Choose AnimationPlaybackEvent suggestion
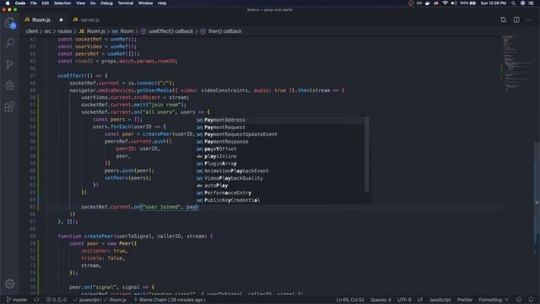540x304 pixels. tap(280, 171)
